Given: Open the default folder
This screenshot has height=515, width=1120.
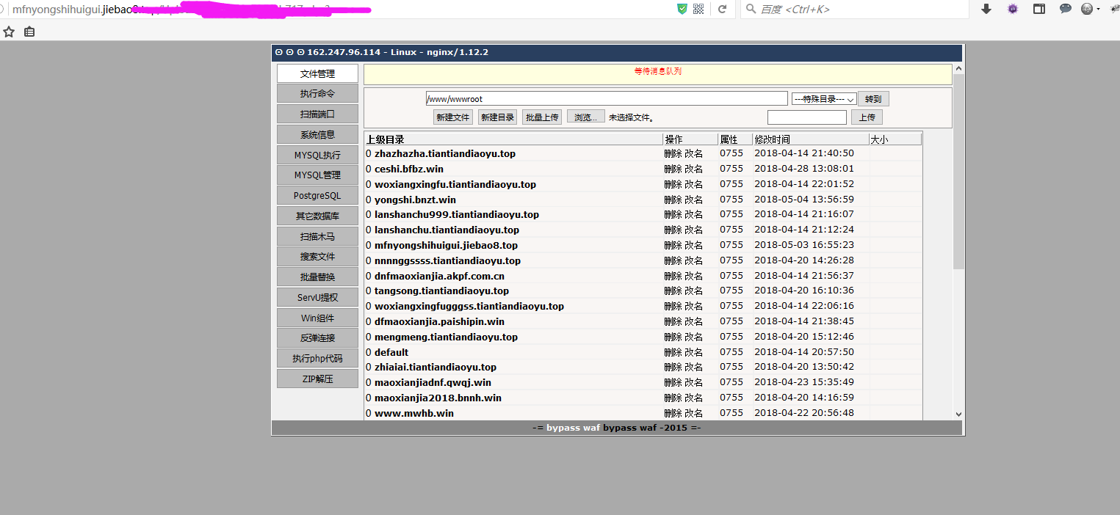Looking at the screenshot, I should coord(391,352).
